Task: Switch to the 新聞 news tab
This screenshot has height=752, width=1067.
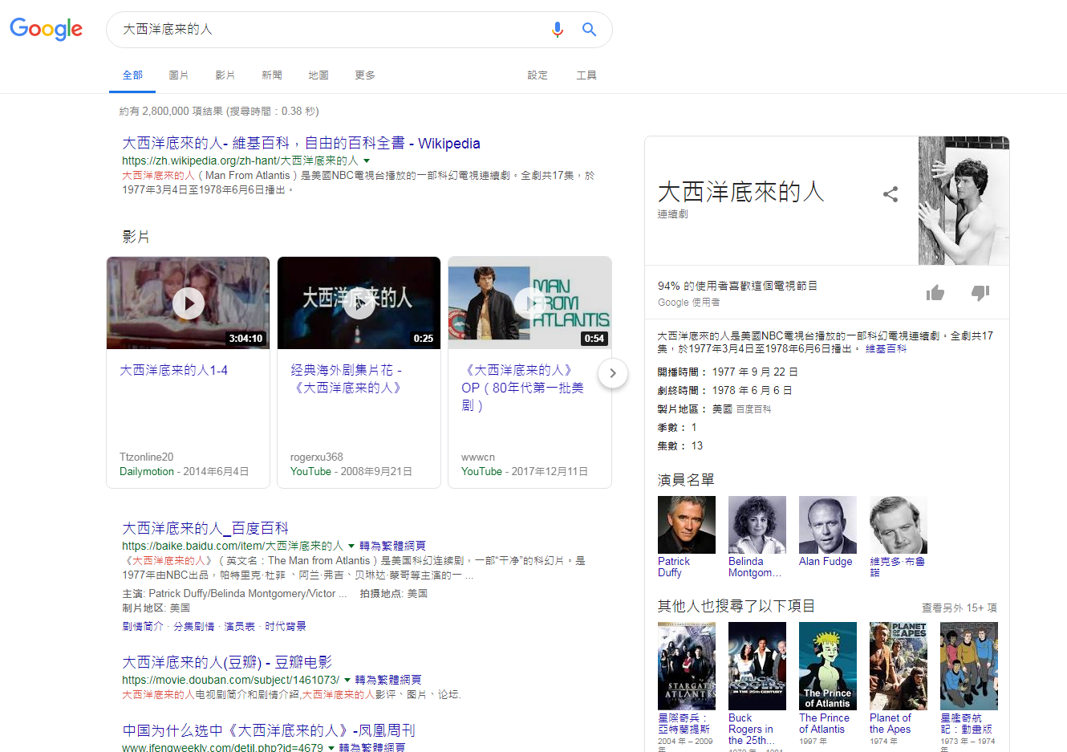Action: pos(271,75)
